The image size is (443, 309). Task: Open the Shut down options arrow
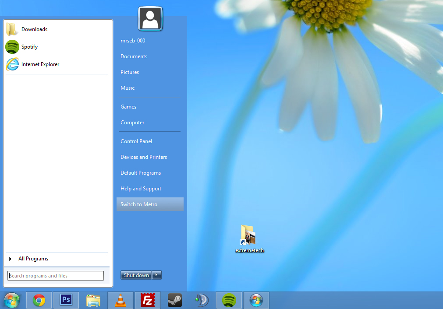pos(157,275)
